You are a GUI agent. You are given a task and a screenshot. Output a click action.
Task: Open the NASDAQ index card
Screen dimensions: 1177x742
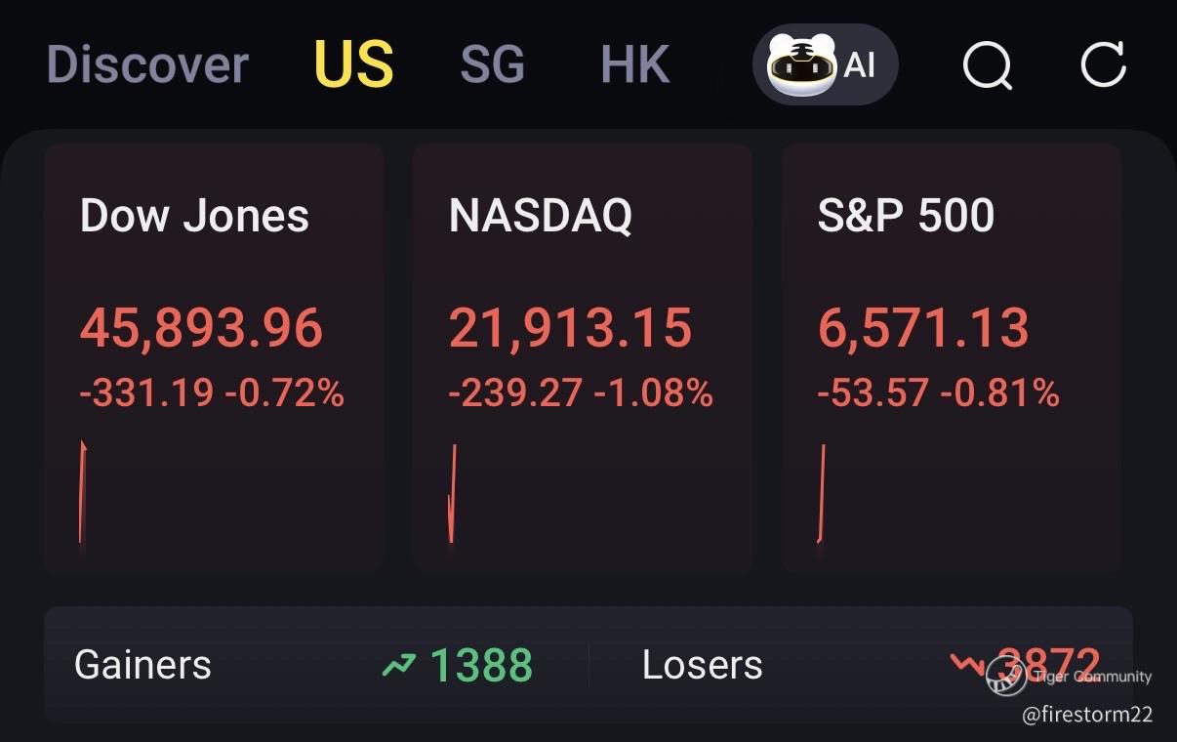pos(582,357)
